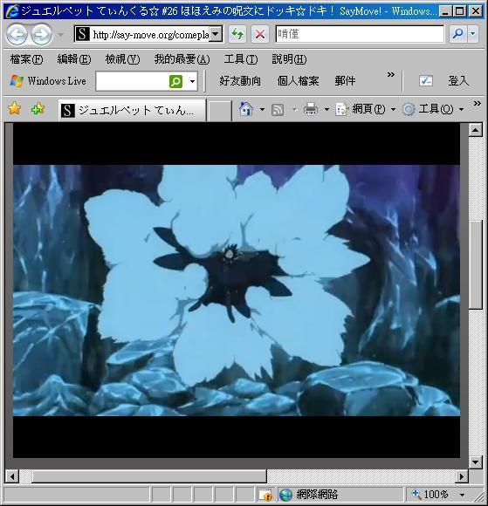Expand RSS feeds dropdown arrow
This screenshot has width=488, height=506.
(x=294, y=109)
